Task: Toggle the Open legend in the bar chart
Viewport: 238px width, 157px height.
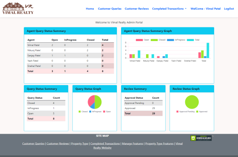Action: (x=142, y=40)
